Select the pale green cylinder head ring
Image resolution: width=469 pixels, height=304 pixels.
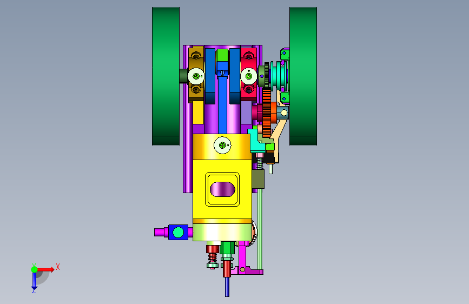click(222, 232)
